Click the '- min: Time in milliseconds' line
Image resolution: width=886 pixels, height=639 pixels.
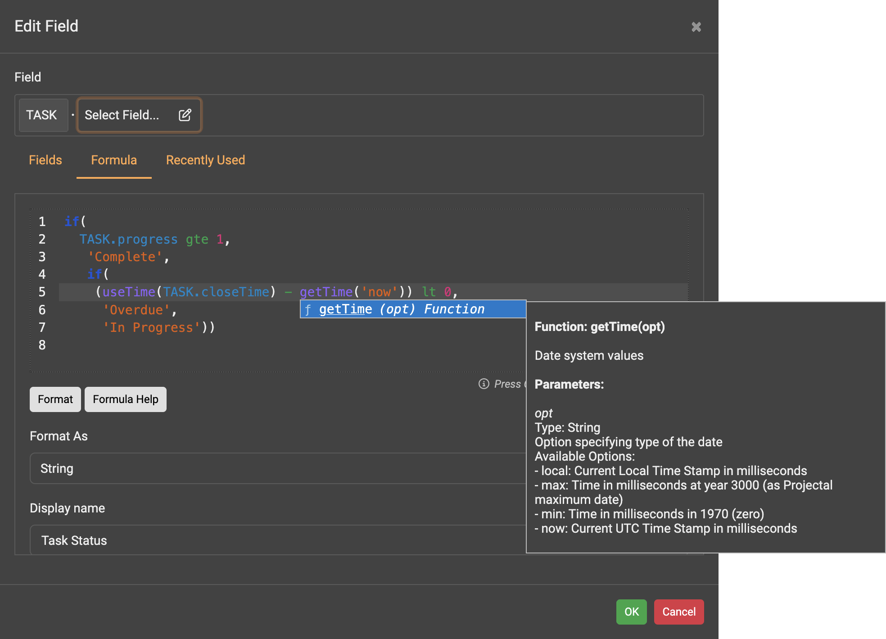[649, 514]
